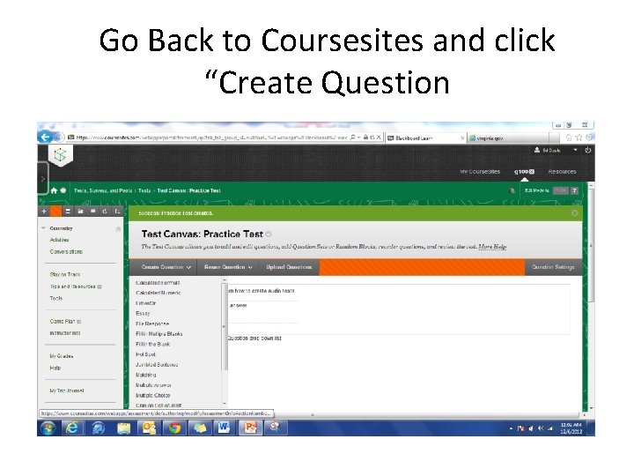The image size is (634, 476).
Task: Expand the collapsed left side panel arrow
Action: point(43,178)
